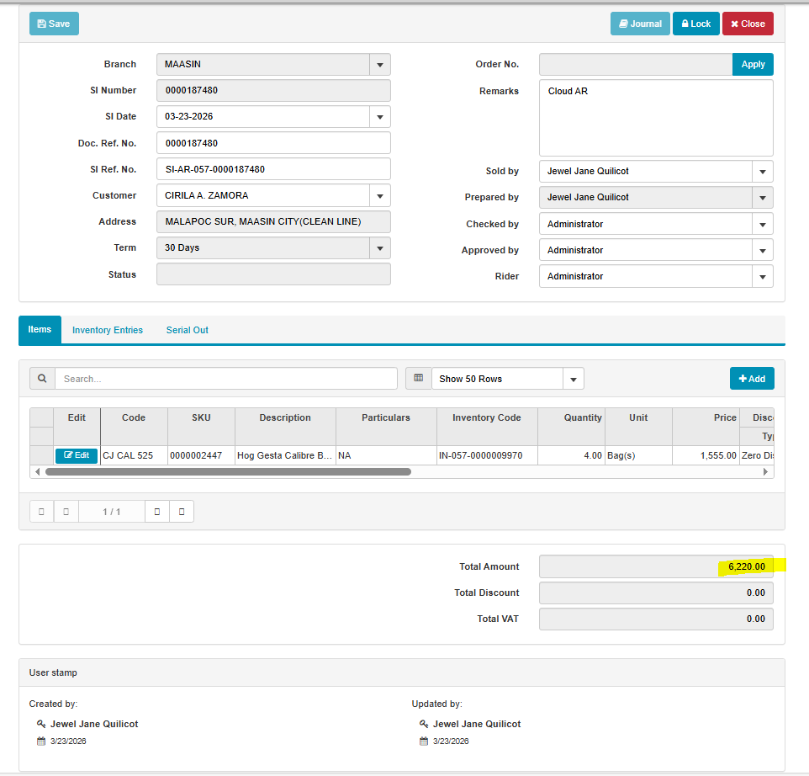The width and height of the screenshot is (809, 776).
Task: Go to next page of items
Action: coord(157,512)
